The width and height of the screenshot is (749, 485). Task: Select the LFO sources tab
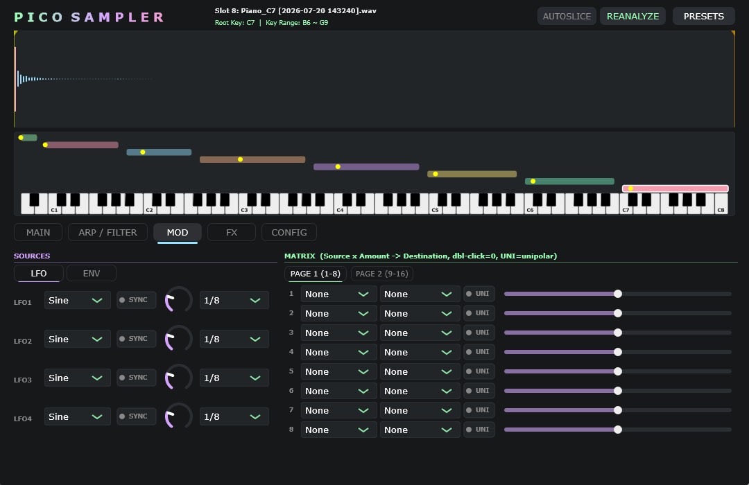click(x=39, y=273)
